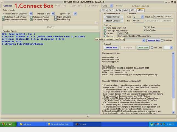Switch to the WD2 tab
177x132 pixels.
[125, 10]
